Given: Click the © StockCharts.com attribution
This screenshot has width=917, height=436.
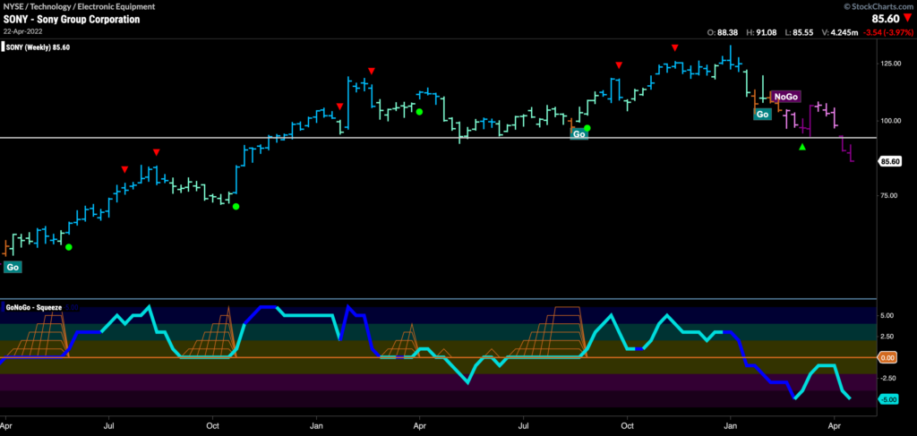Looking at the screenshot, I should coord(878,6).
